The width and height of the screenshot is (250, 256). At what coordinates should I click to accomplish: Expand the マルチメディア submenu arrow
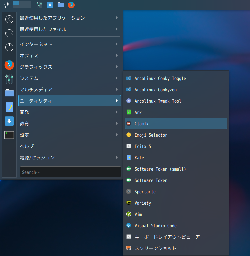point(117,89)
